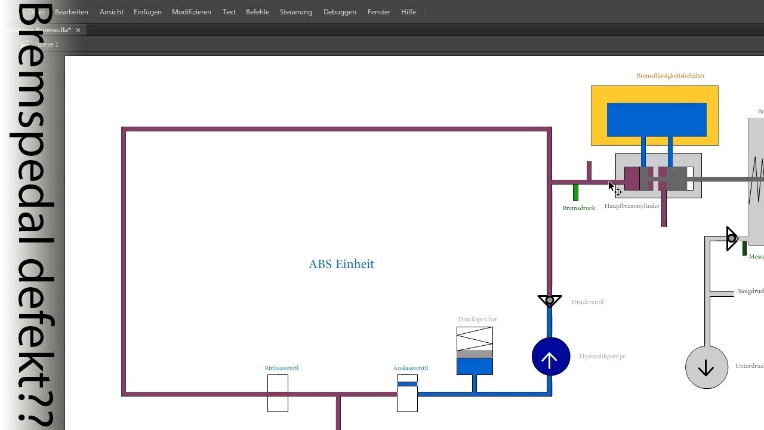Select the check valve on the gray vacuum line
The width and height of the screenshot is (764, 430).
(732, 239)
